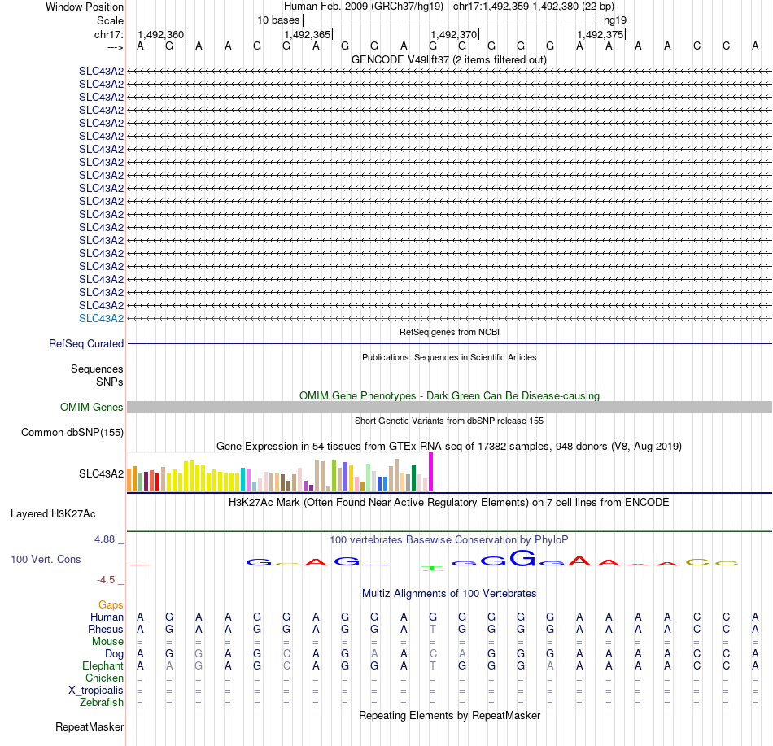This screenshot has width=773, height=746.
Task: Open the OMIM Gene Phenotypes track title
Action: click(x=449, y=395)
